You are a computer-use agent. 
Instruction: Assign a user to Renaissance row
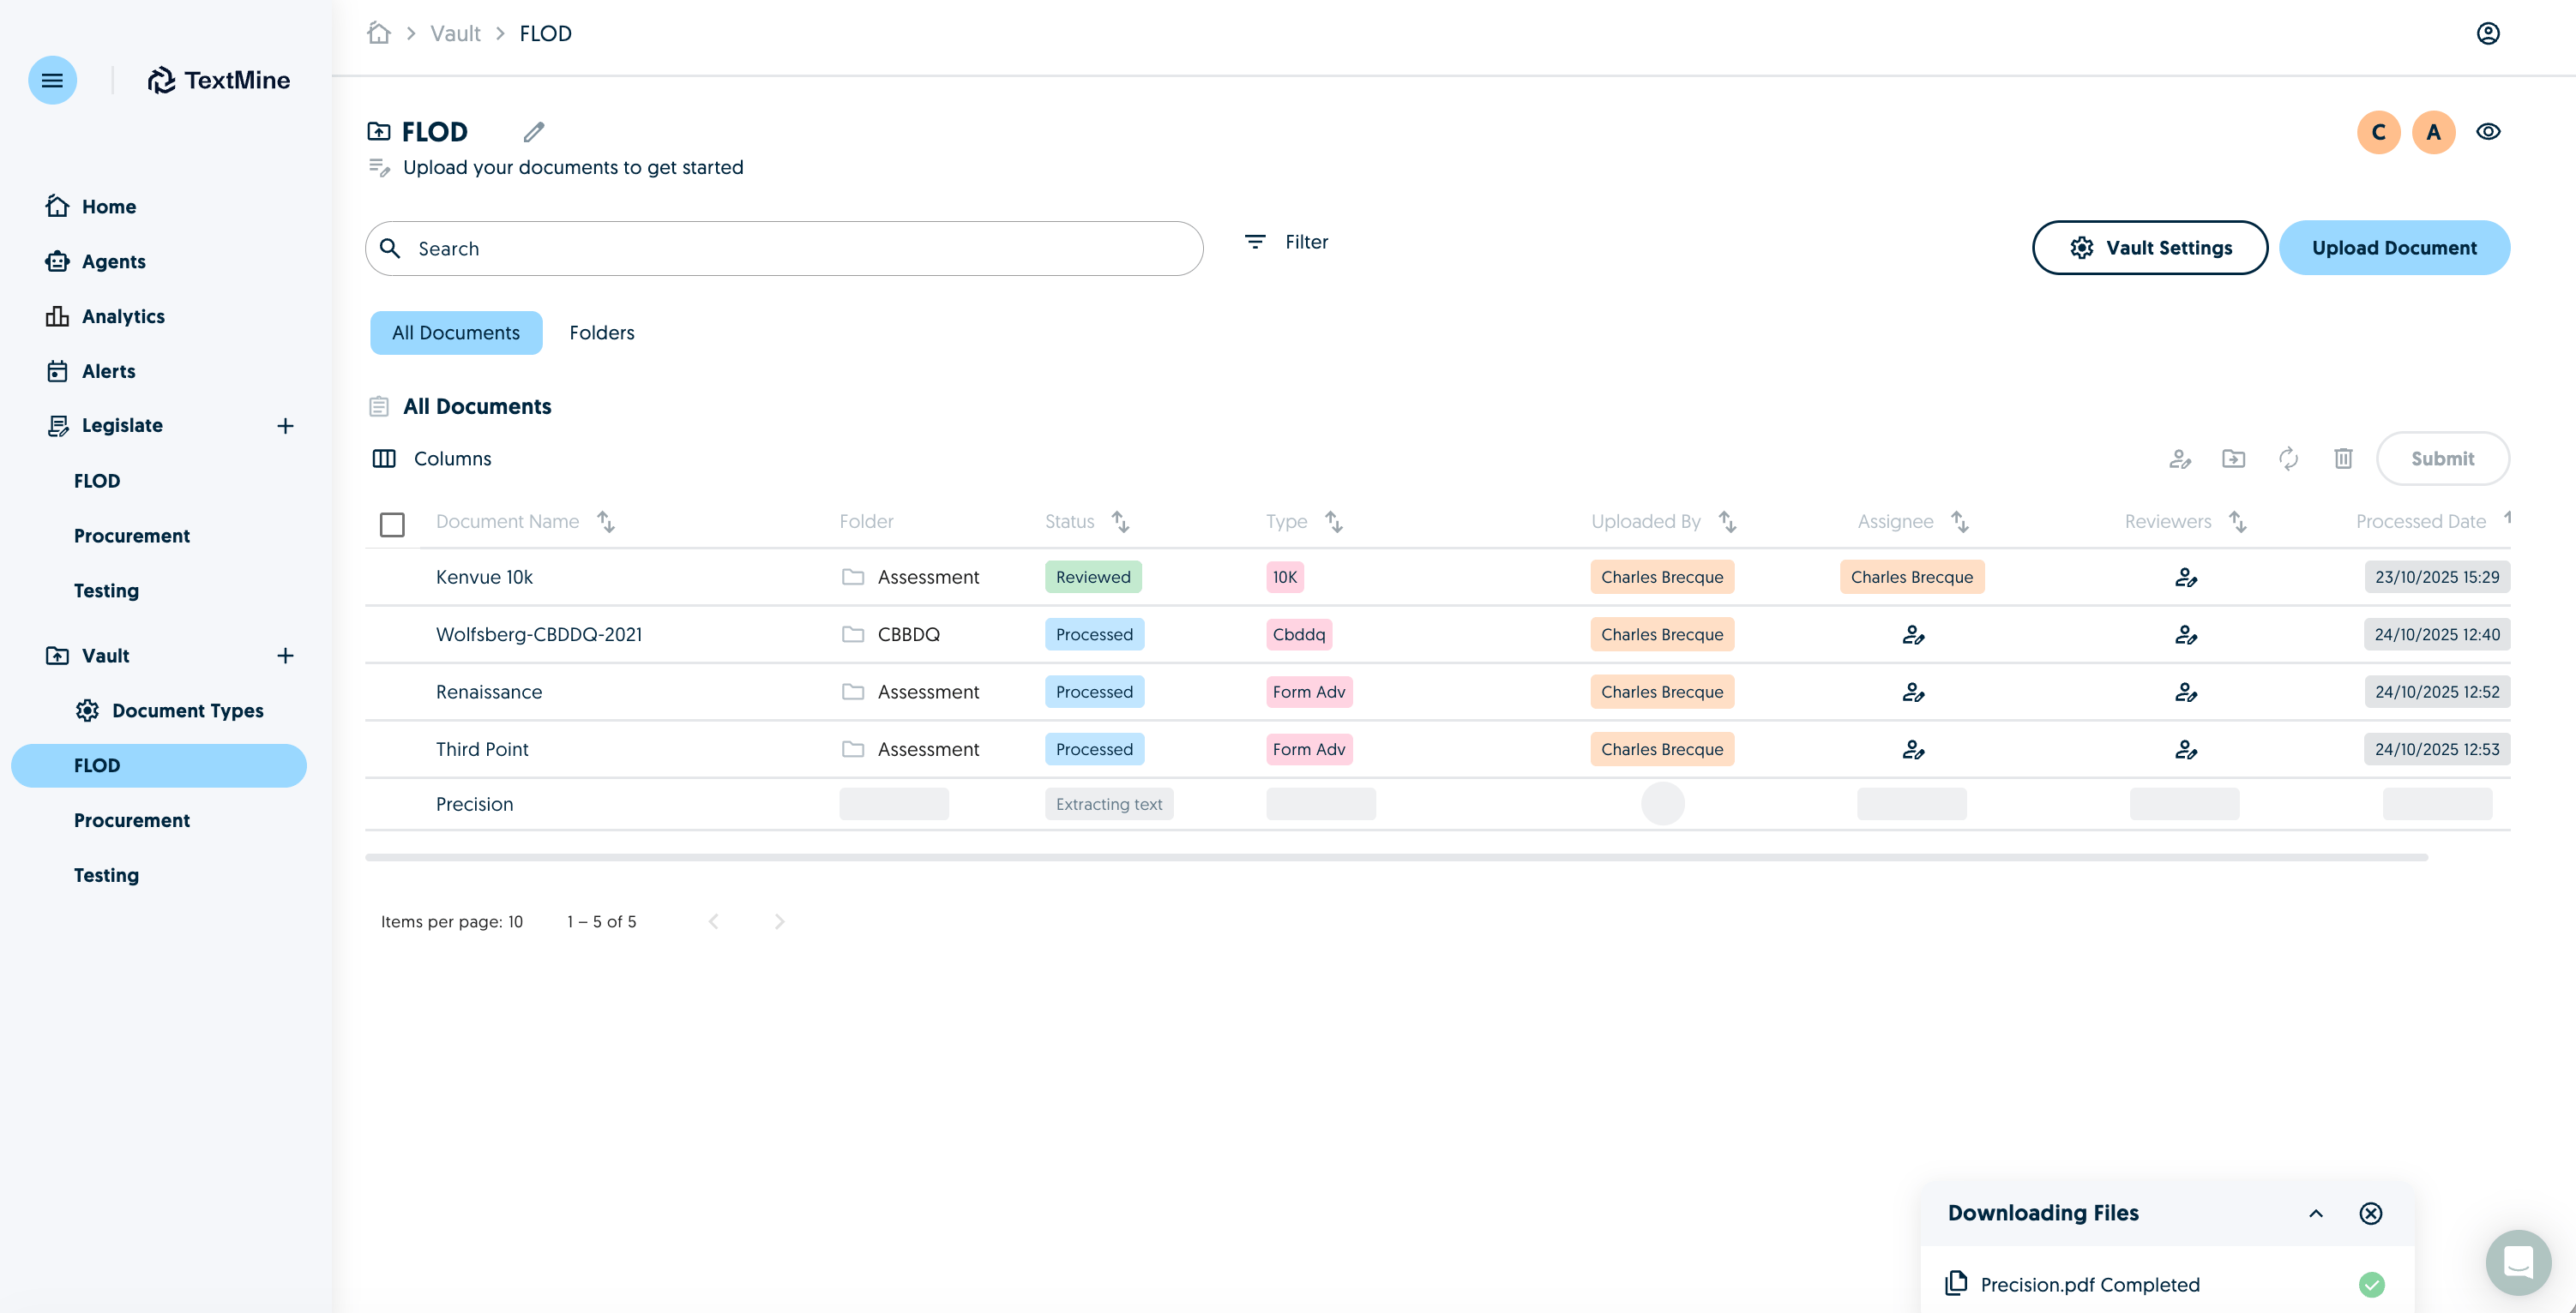click(1913, 692)
